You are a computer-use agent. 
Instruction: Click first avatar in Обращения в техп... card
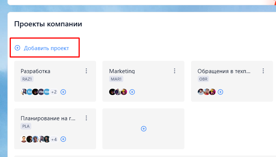click(201, 92)
